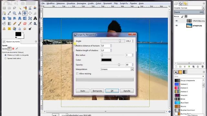Open the Seleziona menu

(60, 4)
